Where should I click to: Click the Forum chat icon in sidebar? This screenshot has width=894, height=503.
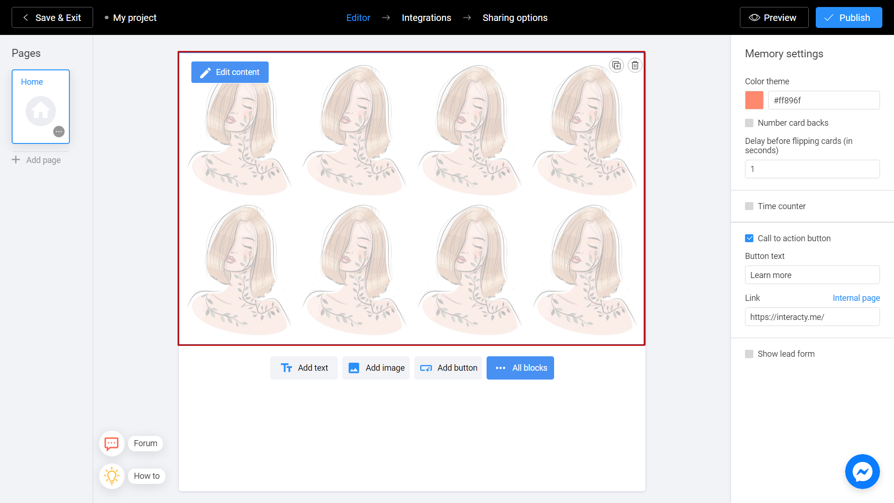click(111, 443)
